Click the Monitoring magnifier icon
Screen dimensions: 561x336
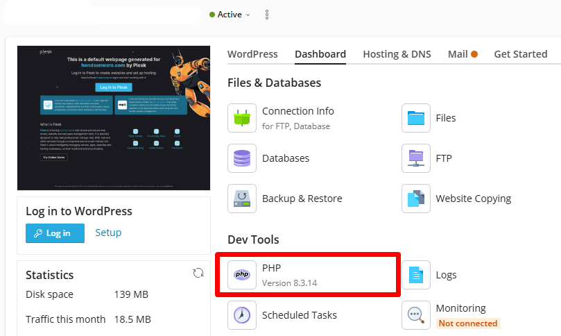[416, 315]
